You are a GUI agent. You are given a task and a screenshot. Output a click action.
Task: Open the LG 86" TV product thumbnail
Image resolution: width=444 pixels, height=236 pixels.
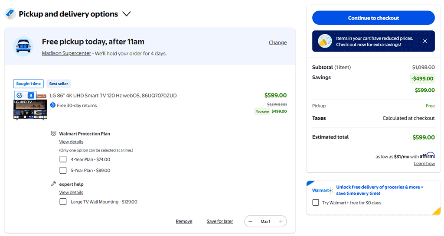tap(30, 106)
